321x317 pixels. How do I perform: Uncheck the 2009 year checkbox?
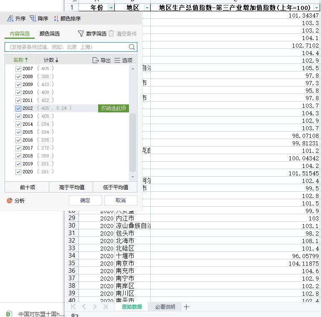coord(18,84)
